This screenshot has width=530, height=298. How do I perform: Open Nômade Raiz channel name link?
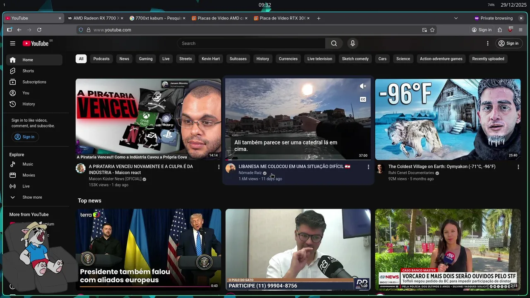click(x=250, y=173)
